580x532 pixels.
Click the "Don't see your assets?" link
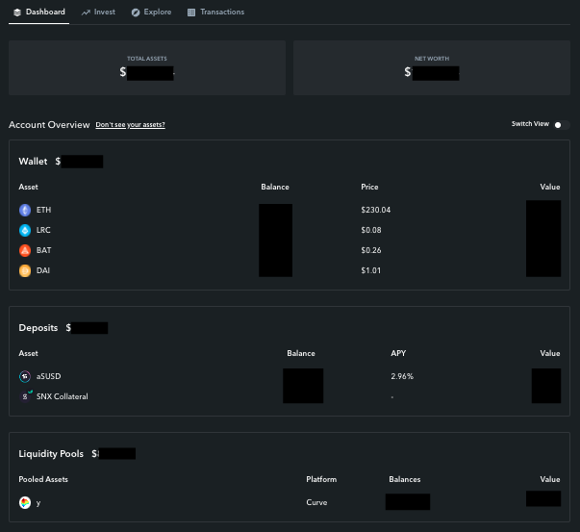pyautogui.click(x=130, y=125)
